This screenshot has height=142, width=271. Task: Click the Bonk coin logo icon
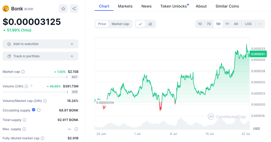pyautogui.click(x=6, y=9)
